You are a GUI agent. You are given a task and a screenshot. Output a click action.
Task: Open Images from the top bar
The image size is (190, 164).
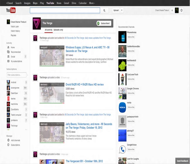pos(27,3)
